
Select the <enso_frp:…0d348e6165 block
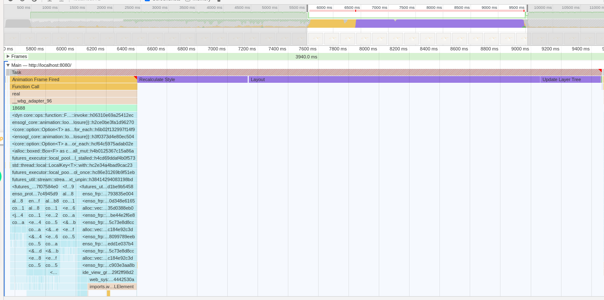(x=109, y=201)
